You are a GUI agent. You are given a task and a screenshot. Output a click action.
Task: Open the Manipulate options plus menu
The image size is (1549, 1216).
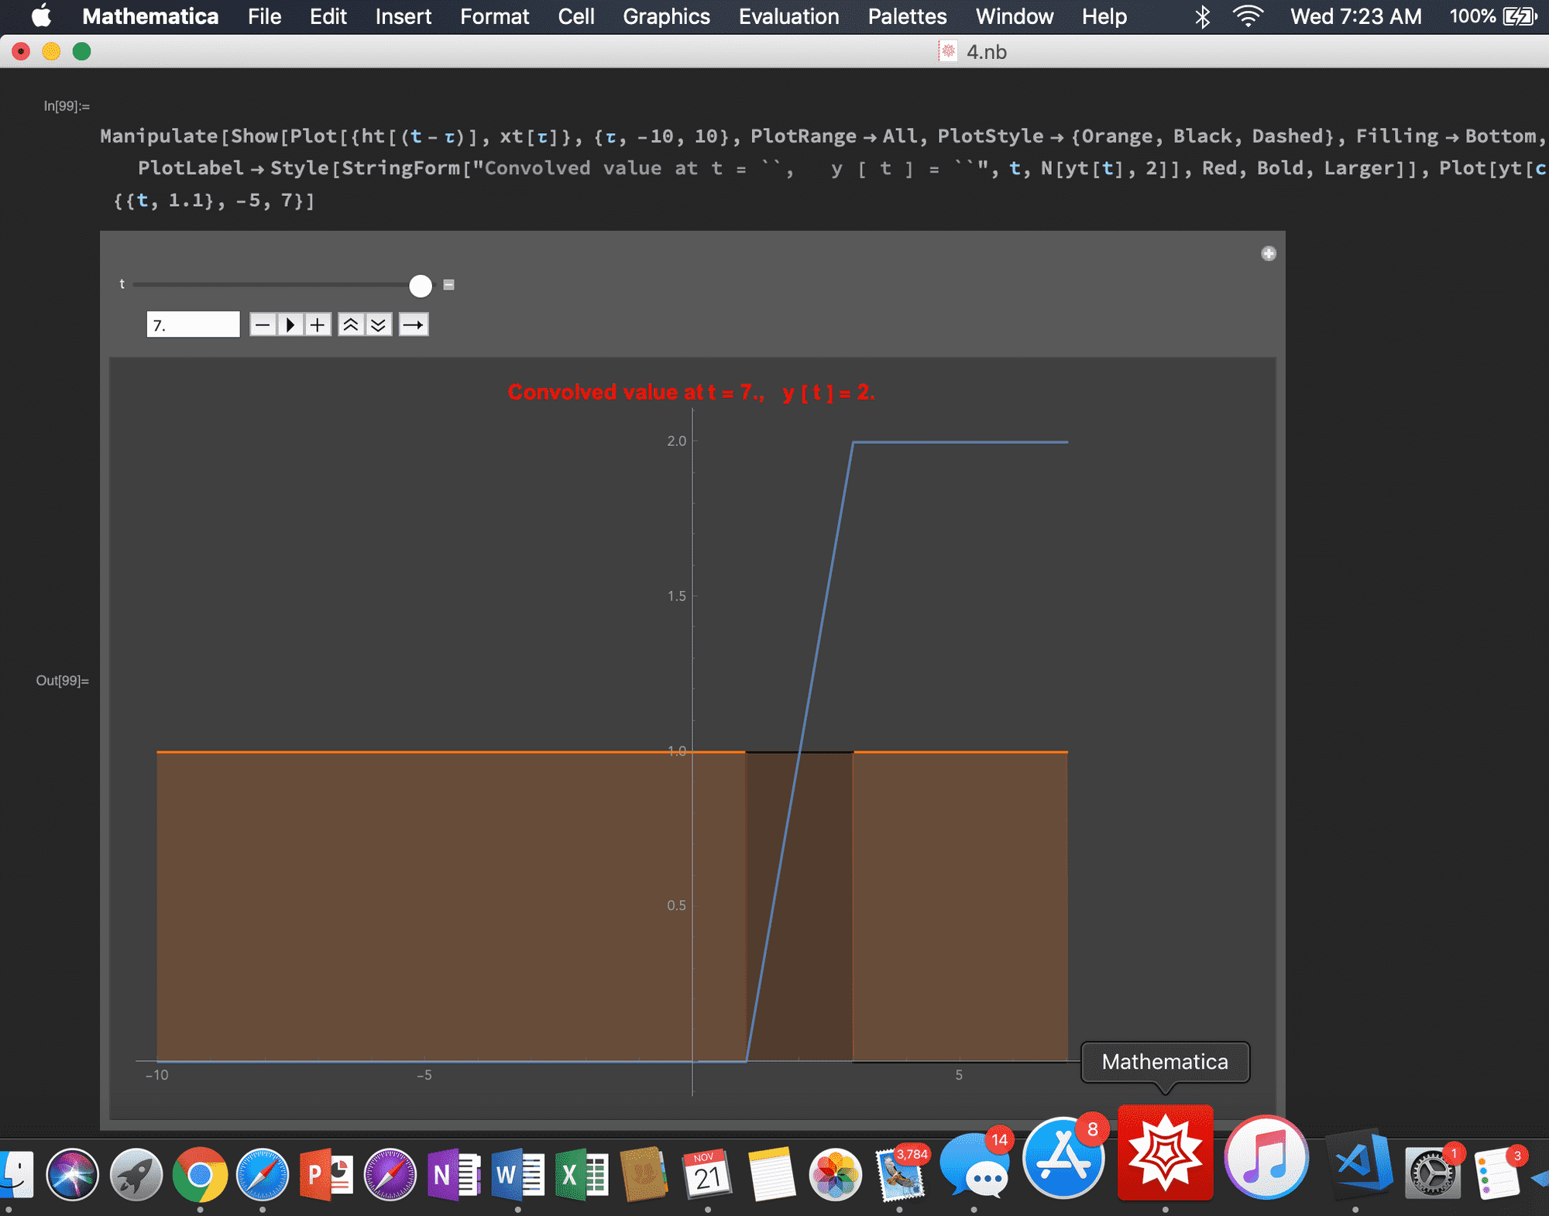1268,253
